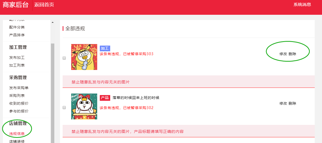Image resolution: width=322 pixels, height=143 pixels.
Task: Delete the 采购302 violation entry
Action: point(292,103)
